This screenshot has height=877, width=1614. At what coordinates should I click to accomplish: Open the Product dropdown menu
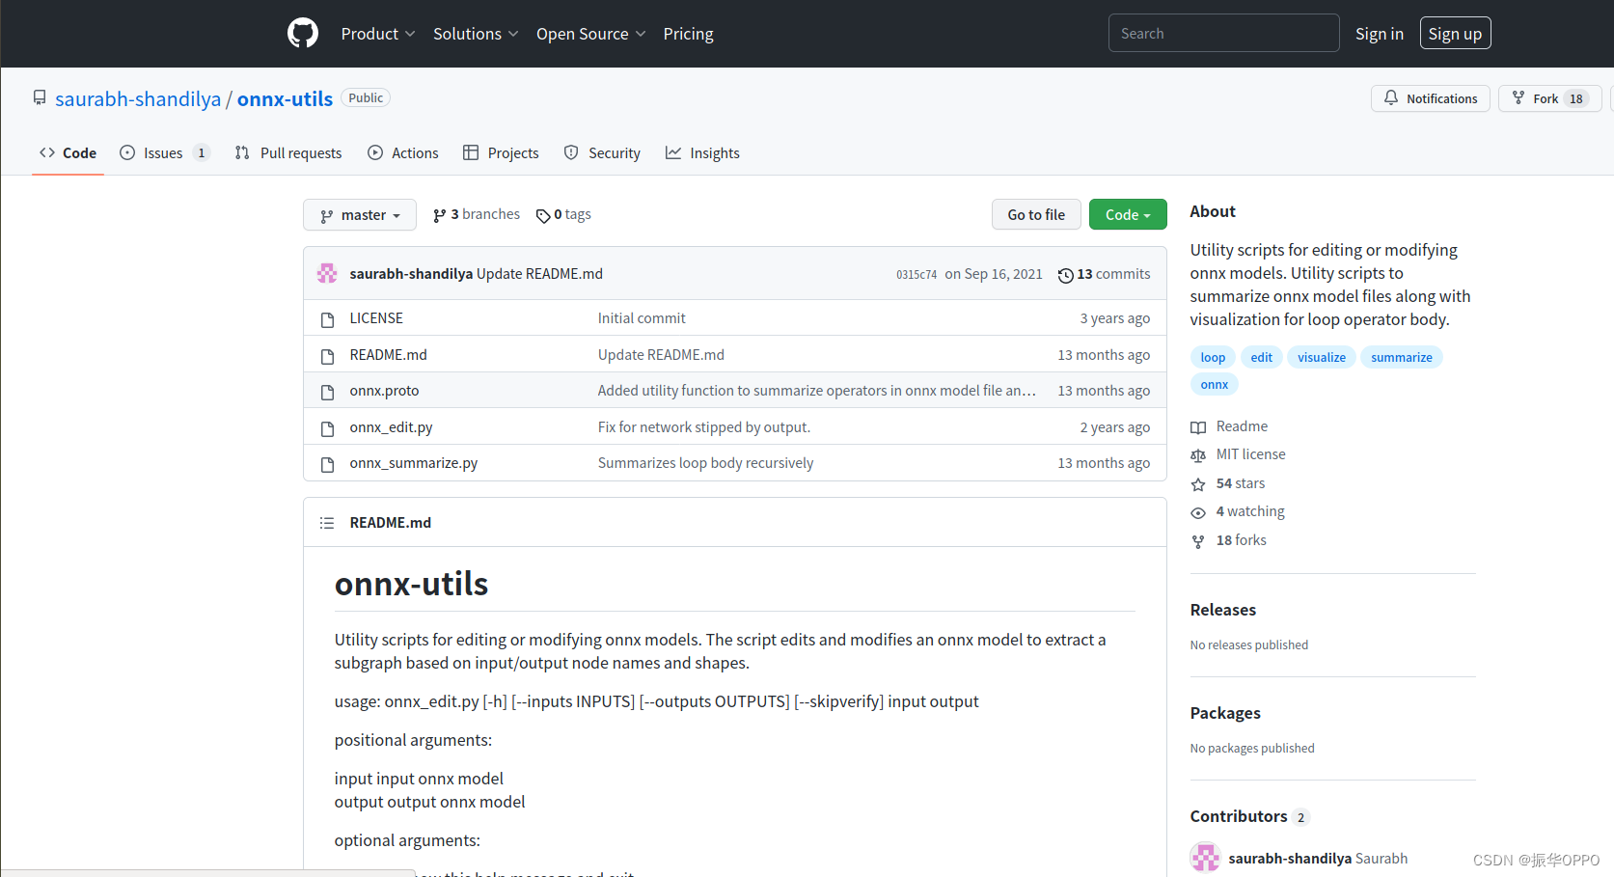[378, 34]
